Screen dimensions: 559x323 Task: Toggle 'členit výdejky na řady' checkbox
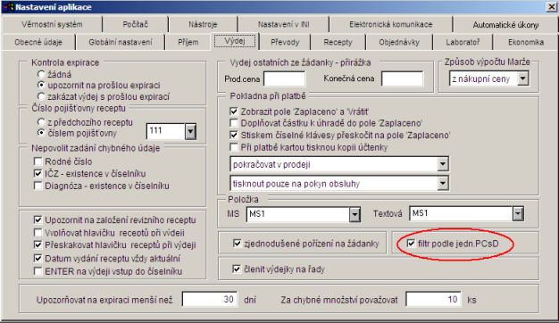237,269
